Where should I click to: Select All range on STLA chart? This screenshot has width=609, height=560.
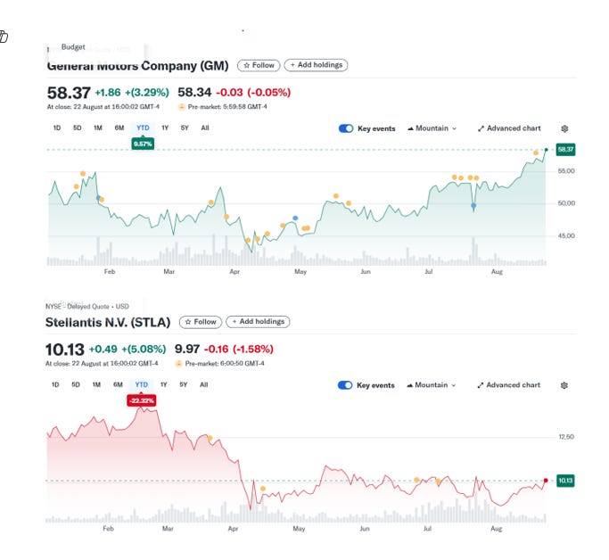(204, 384)
